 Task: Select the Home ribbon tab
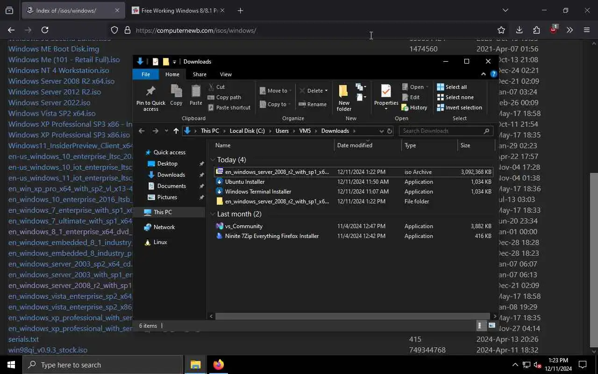click(172, 74)
